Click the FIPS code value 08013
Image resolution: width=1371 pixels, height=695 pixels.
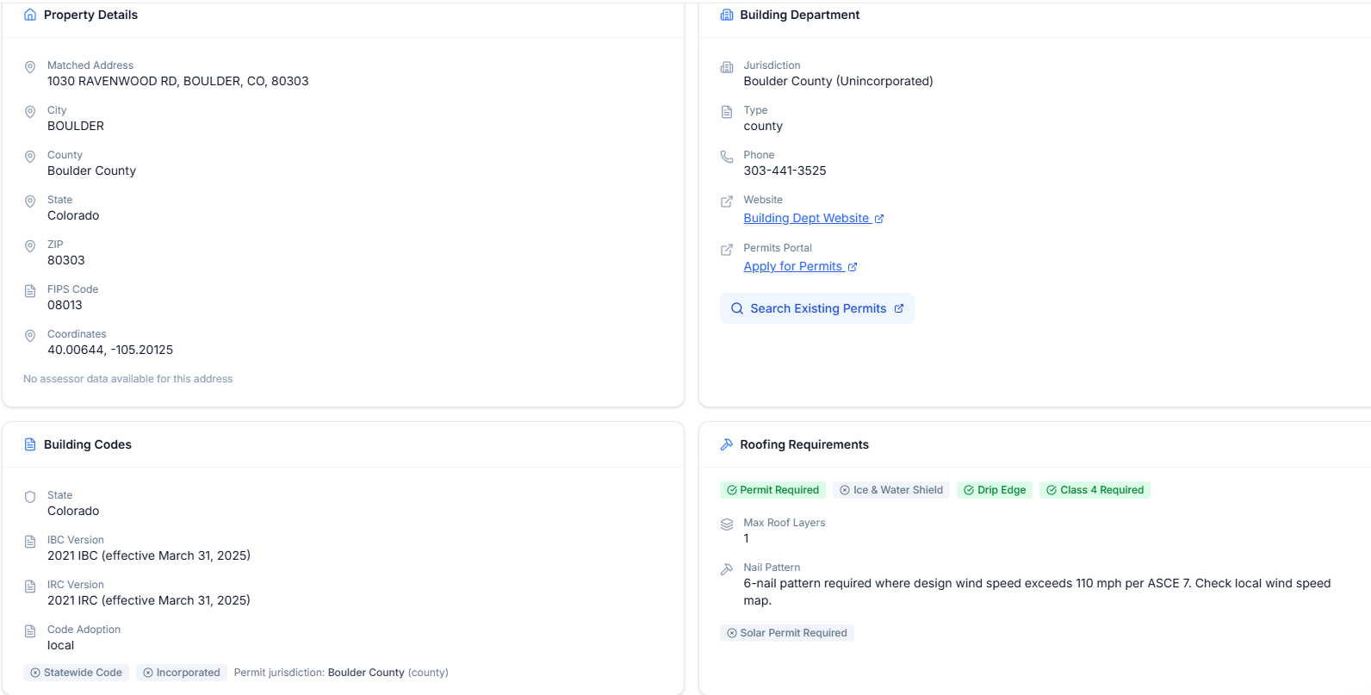click(65, 306)
